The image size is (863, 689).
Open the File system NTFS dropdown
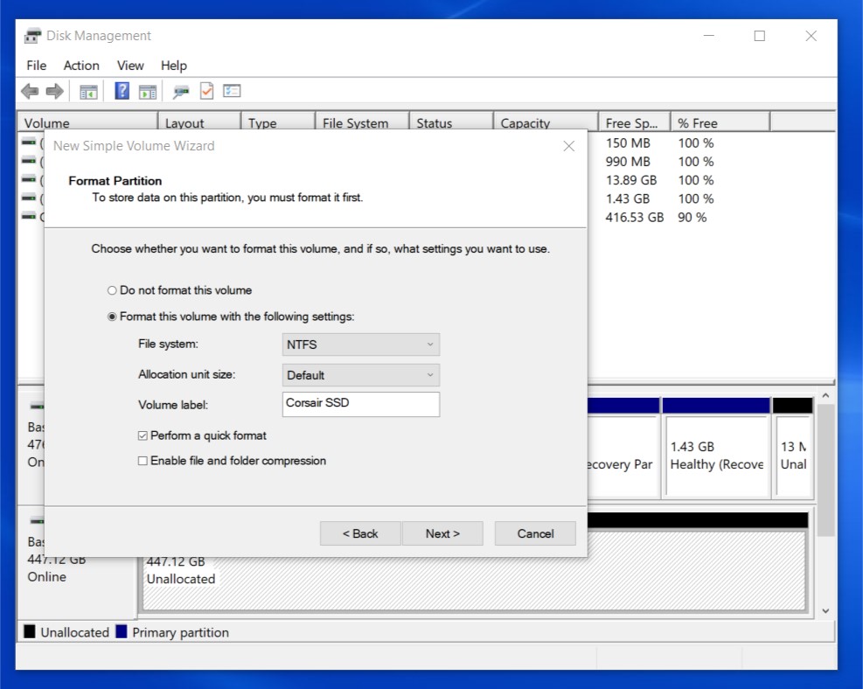pyautogui.click(x=360, y=344)
